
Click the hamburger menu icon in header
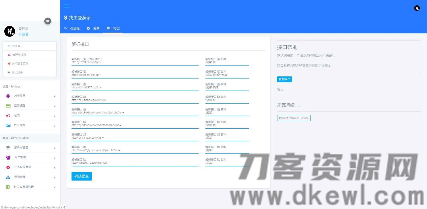[x=66, y=6]
